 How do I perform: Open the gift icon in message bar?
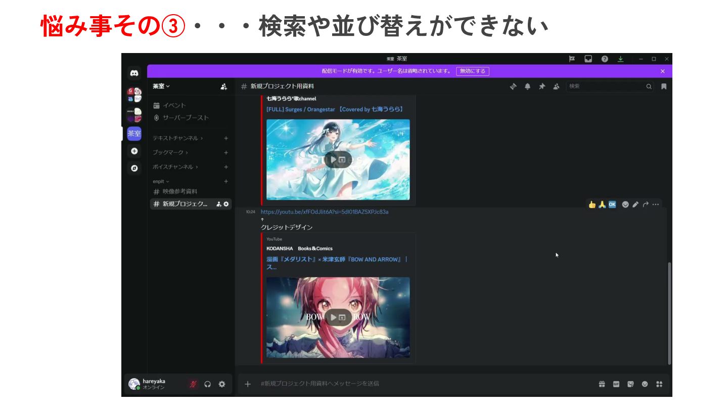pyautogui.click(x=602, y=384)
